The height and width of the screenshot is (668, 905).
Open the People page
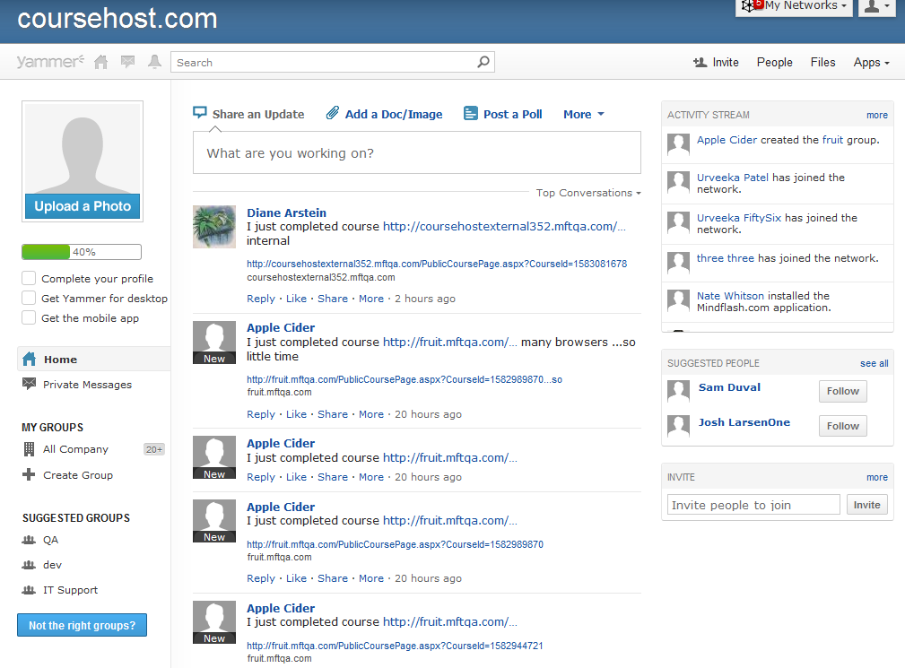(775, 62)
